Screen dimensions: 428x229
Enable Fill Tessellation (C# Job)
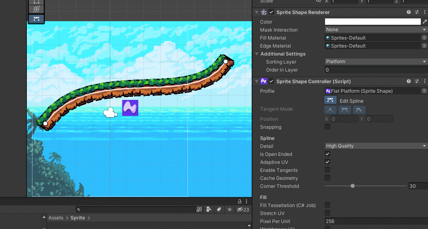[327, 205]
